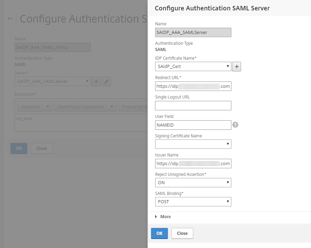Open the Saved Policy Expressions dropdown
Viewport: 311px width, 248px height.
(85, 107)
